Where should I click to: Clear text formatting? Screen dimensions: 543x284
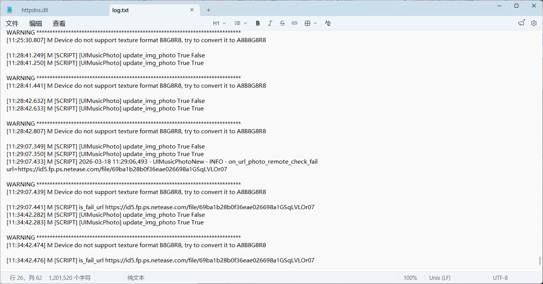click(328, 23)
